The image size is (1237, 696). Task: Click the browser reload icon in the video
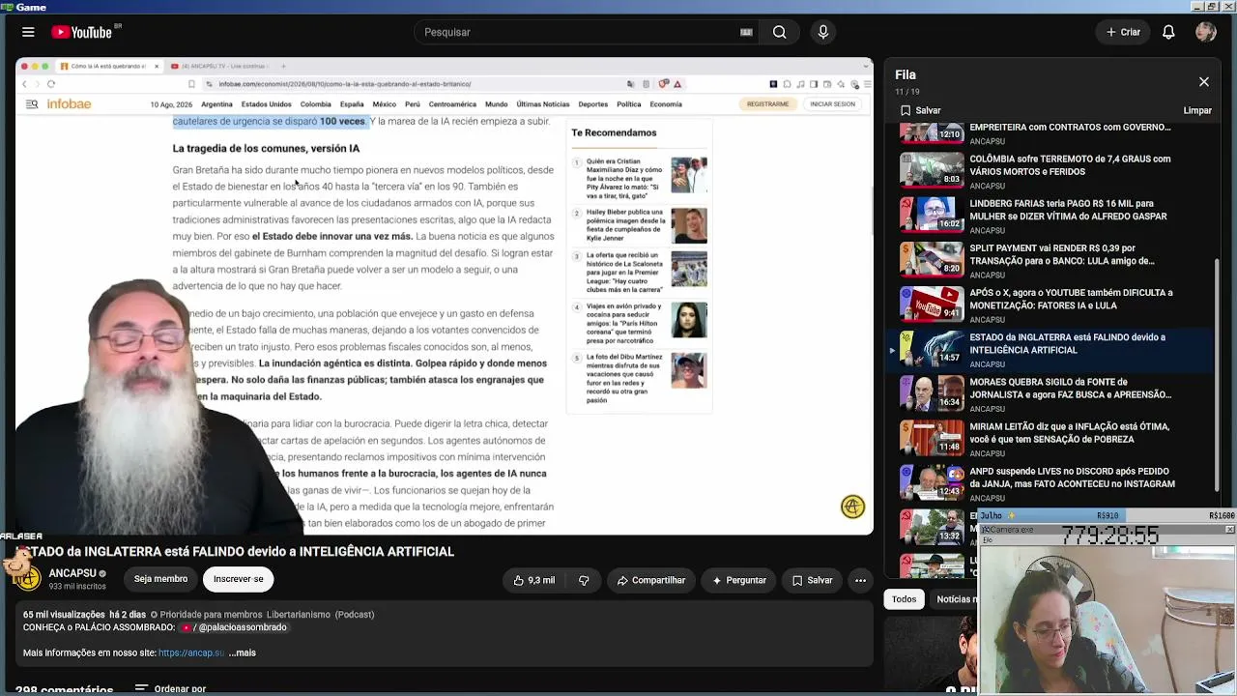tap(51, 84)
